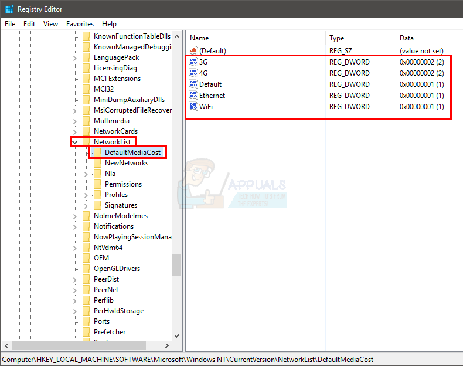Select the Default DWORD value icon

pyautogui.click(x=193, y=84)
